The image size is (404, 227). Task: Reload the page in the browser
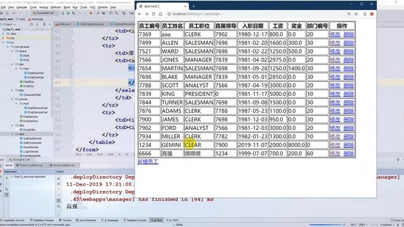point(153,14)
